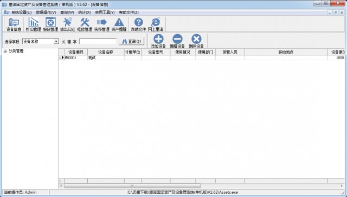Open the 帮助文件(Z) menu
The image size is (347, 197).
click(129, 12)
